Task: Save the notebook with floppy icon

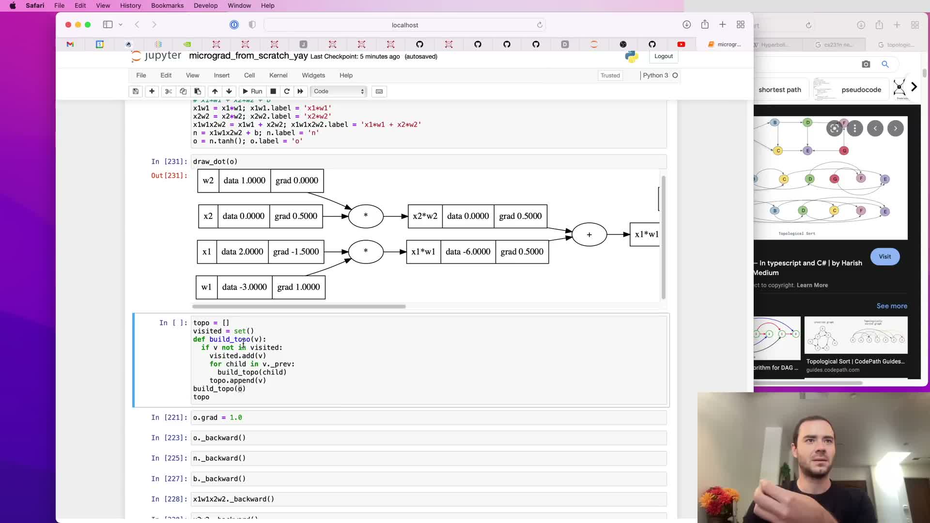Action: (136, 91)
